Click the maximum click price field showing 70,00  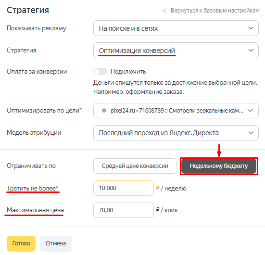pyautogui.click(x=124, y=210)
